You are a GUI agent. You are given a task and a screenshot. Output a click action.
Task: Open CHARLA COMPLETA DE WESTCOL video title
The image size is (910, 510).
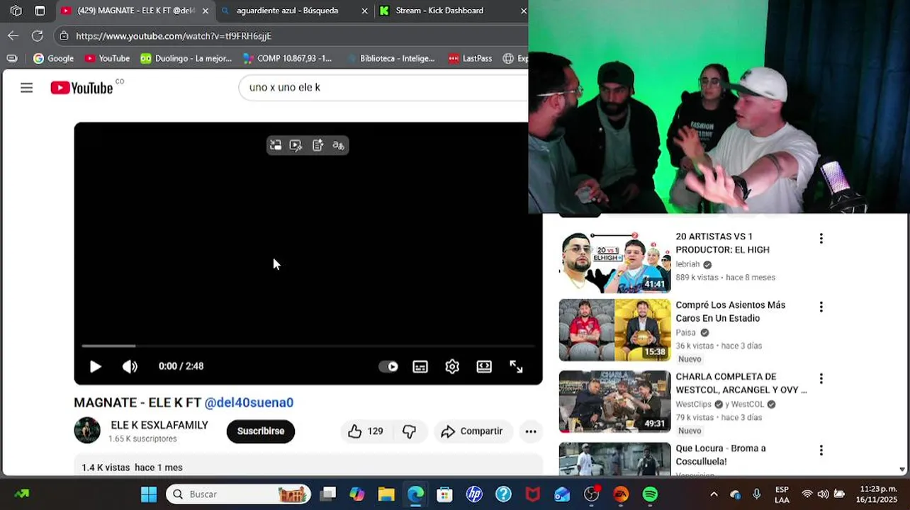(741, 383)
